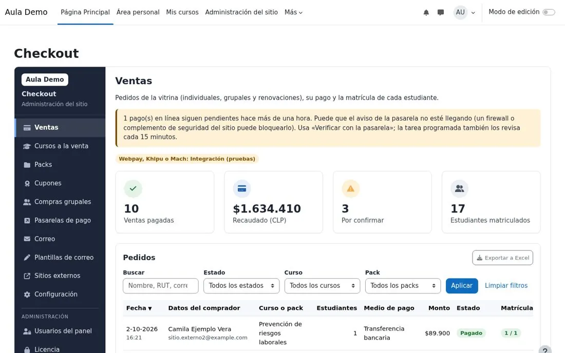Open Cursos a la venta section
This screenshot has height=353, width=565.
61,146
